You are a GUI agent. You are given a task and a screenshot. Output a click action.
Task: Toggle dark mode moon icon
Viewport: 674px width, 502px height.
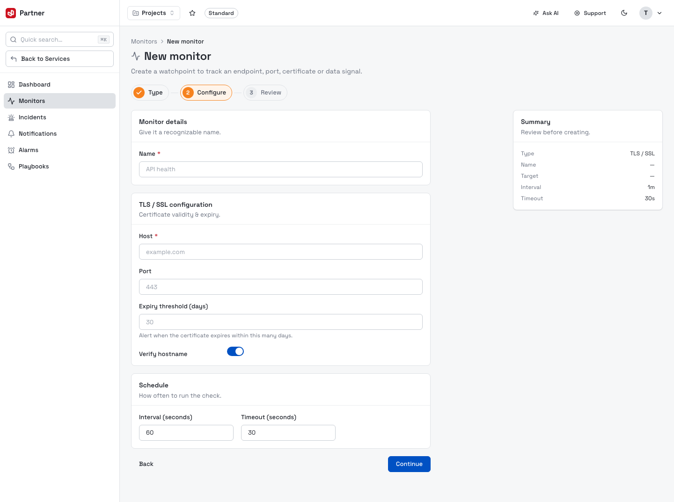pos(624,13)
